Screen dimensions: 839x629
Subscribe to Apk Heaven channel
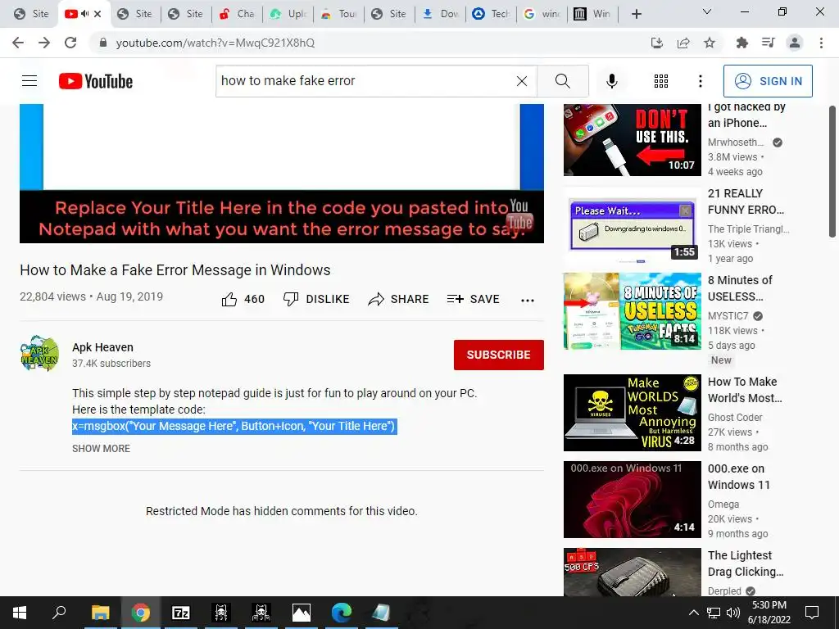[x=499, y=355]
